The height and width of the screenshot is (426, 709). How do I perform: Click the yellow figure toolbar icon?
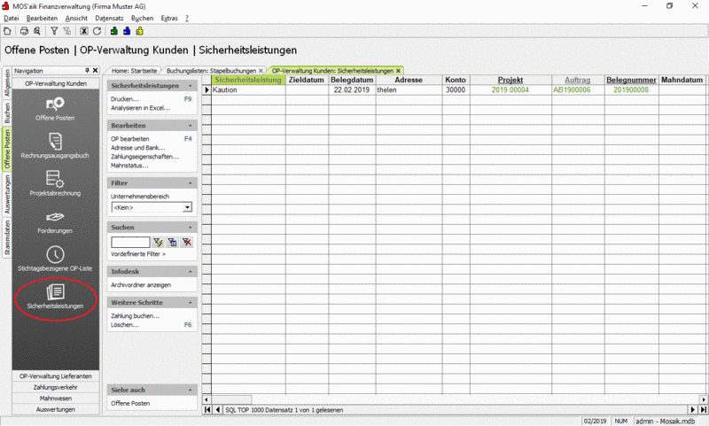click(x=140, y=31)
